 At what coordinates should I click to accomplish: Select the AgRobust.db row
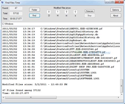(44, 40)
